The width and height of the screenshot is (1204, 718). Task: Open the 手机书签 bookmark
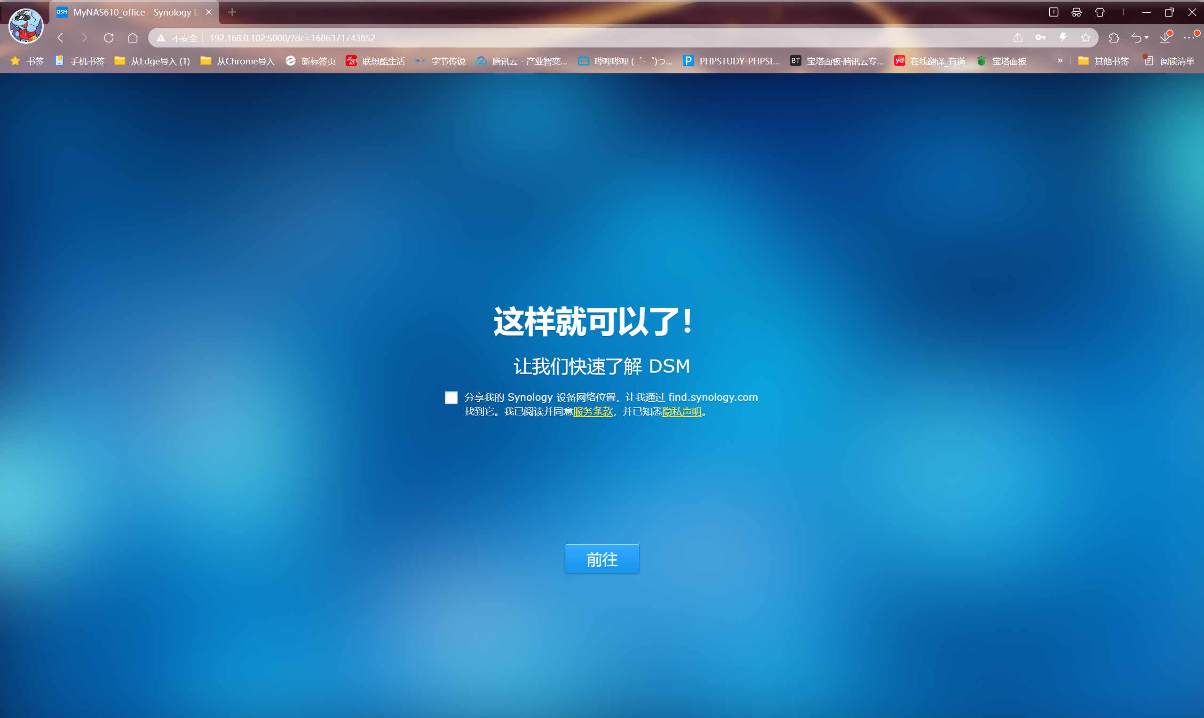pyautogui.click(x=80, y=61)
